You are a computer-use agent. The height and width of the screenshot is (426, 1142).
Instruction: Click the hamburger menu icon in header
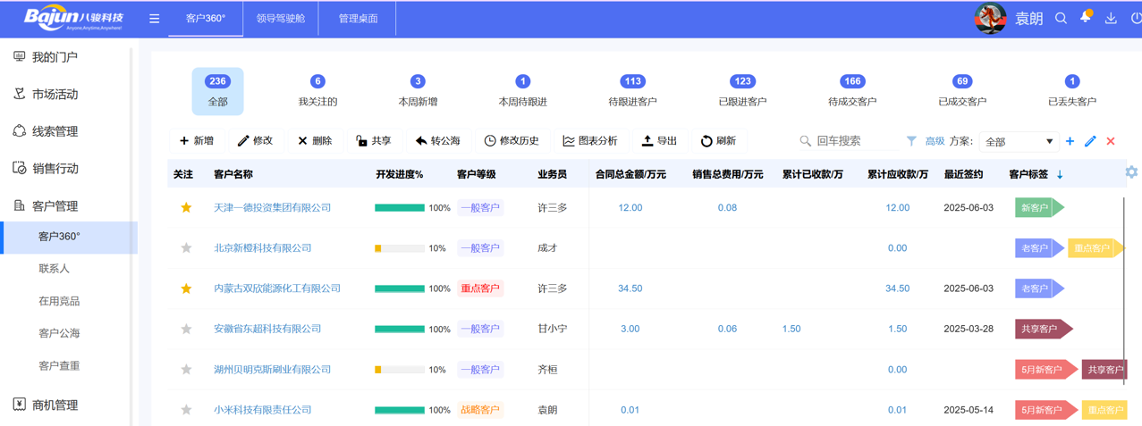pos(154,19)
